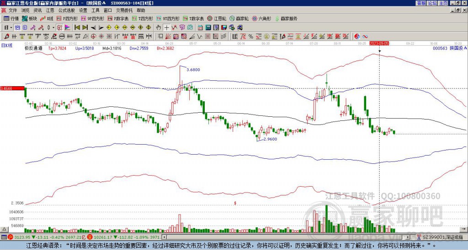
Task: Open the 交易委托 menu
Action: click(124, 10)
